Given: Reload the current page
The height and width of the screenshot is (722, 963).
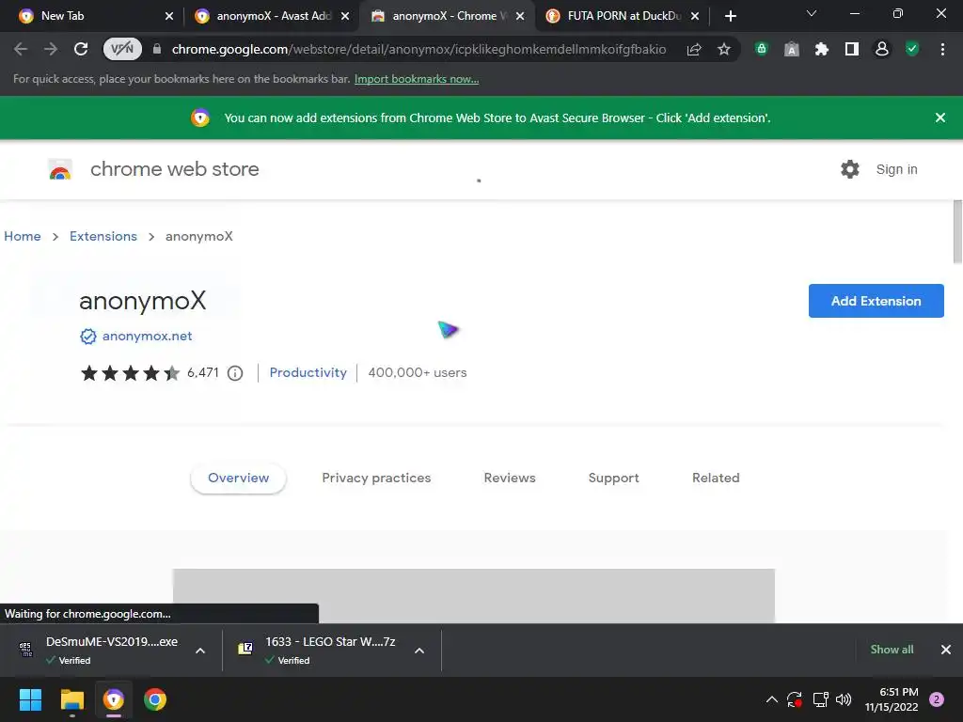Looking at the screenshot, I should click(x=81, y=49).
